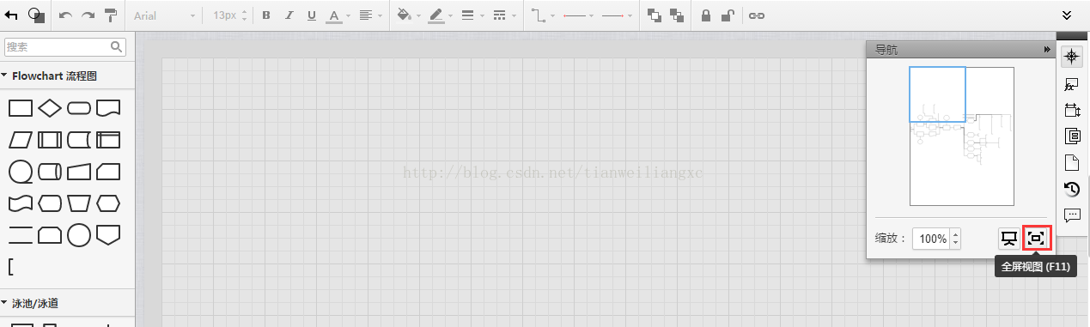Screen dimensions: 1090x327
Task: Click the shape search input field
Action: (x=65, y=46)
